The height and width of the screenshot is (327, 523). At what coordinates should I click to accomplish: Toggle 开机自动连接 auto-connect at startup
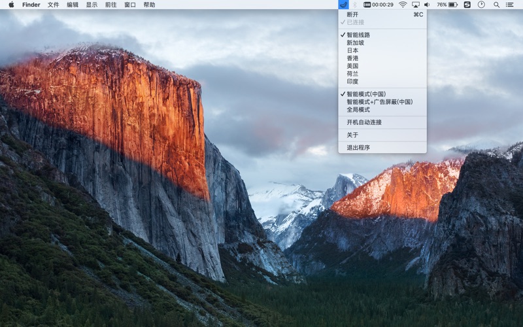364,122
